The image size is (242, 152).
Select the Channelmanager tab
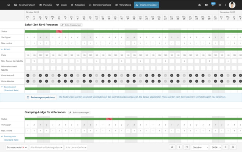[146, 5]
